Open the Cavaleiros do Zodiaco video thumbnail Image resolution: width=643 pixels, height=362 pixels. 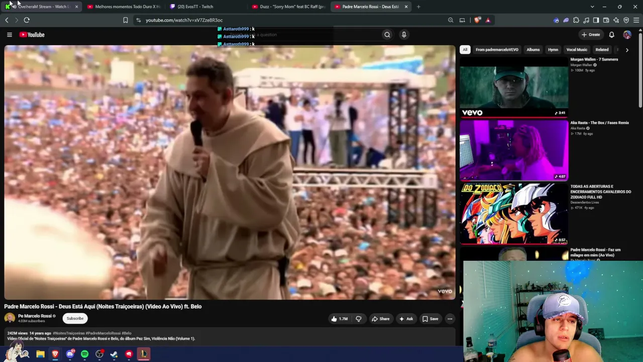514,214
